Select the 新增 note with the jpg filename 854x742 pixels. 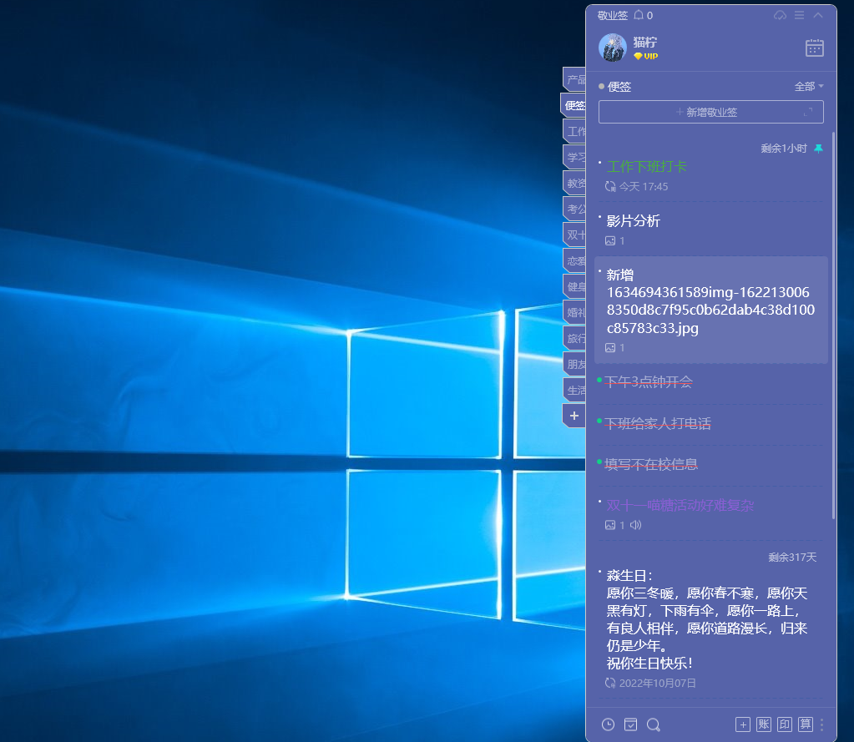click(710, 310)
